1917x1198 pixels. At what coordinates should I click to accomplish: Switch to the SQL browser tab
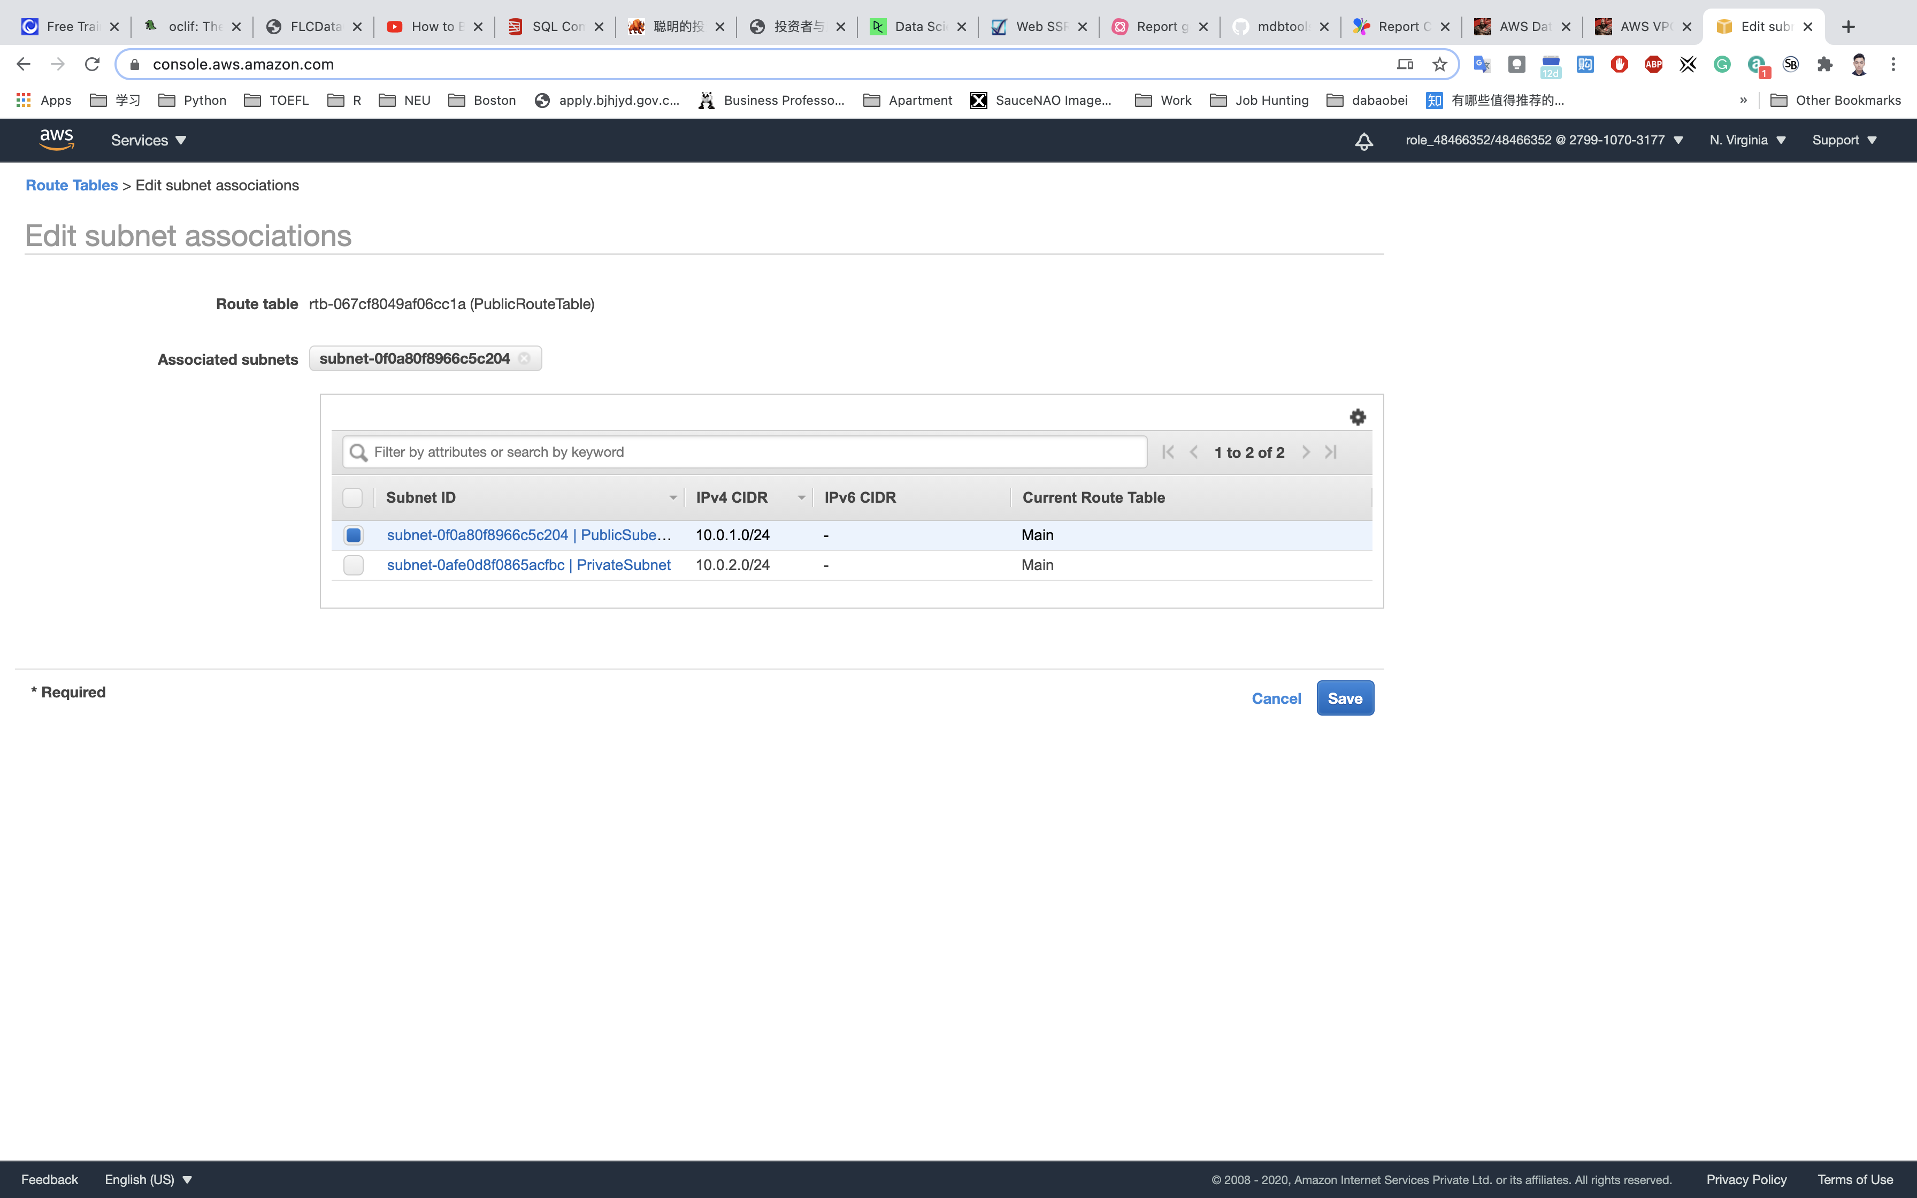[555, 26]
